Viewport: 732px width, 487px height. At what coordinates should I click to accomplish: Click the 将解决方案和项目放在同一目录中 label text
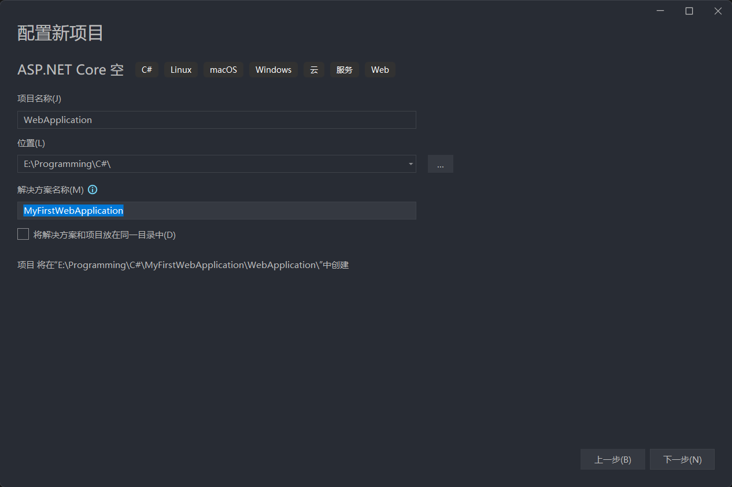pos(104,235)
